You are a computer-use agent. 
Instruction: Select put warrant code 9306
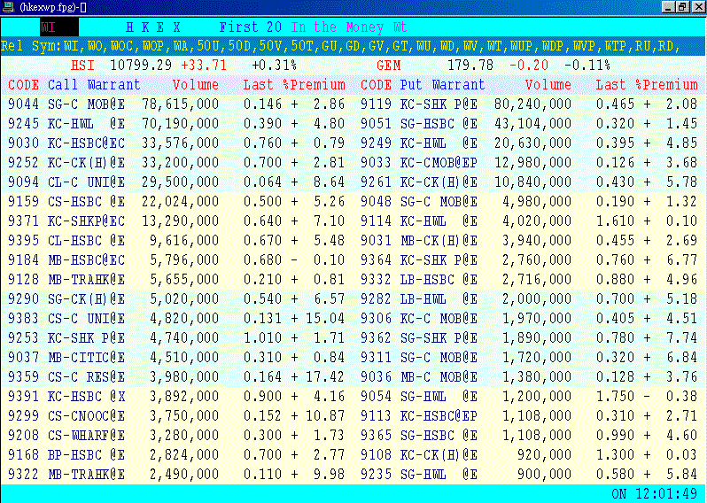376,318
